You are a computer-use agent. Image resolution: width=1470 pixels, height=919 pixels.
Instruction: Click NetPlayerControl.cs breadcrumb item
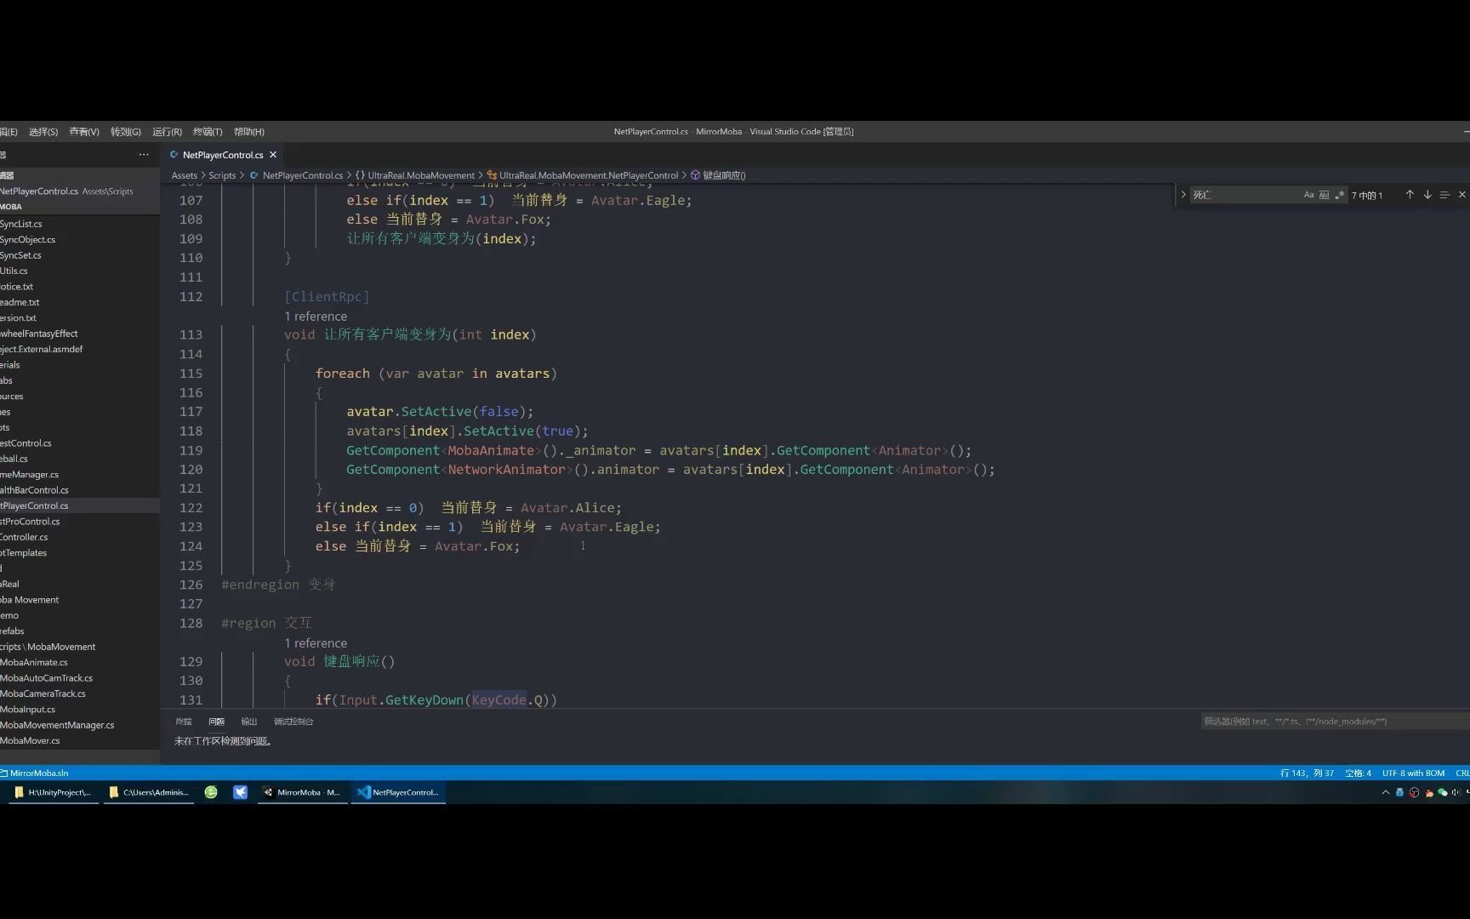[302, 175]
